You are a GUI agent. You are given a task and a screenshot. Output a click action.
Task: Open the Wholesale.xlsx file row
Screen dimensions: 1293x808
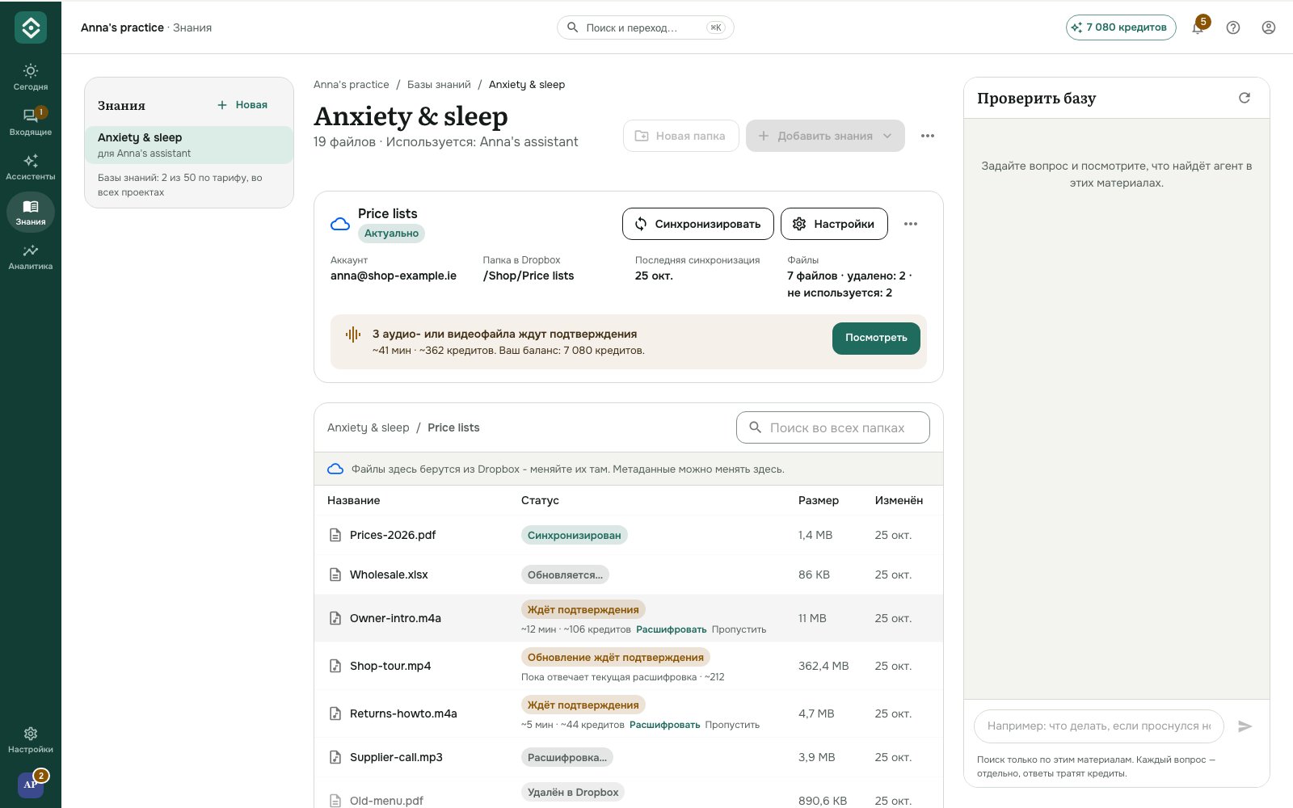[x=629, y=574]
